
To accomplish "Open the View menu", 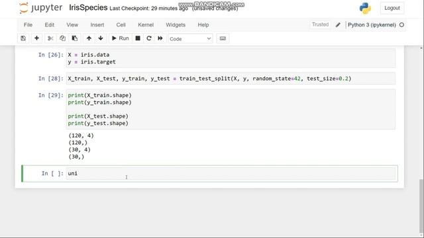I will point(72,25).
